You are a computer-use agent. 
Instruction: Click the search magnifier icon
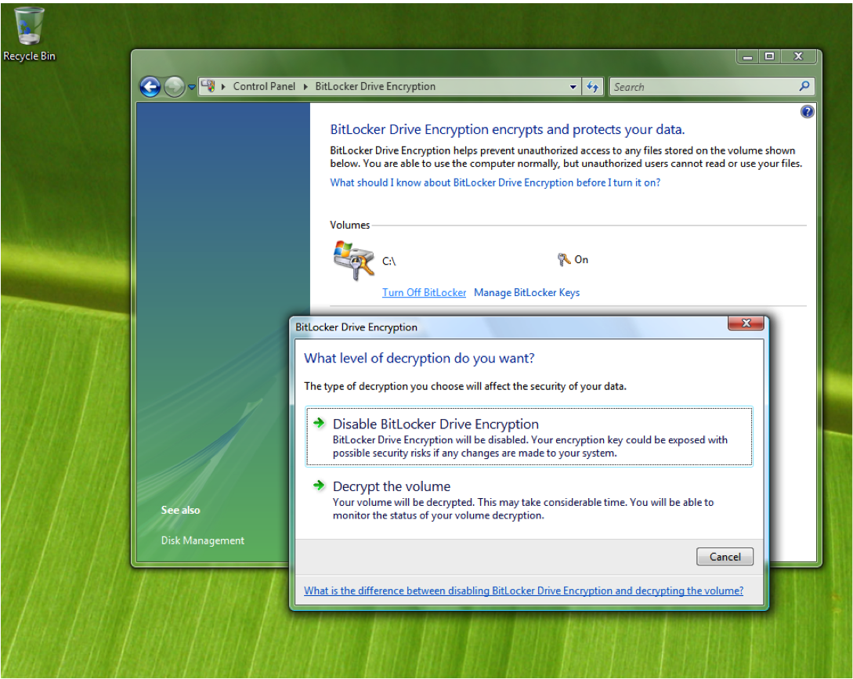point(804,86)
